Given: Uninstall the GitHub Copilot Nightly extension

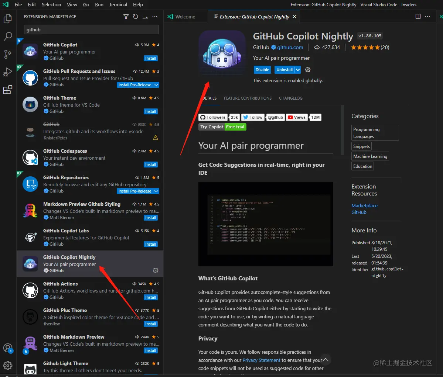Looking at the screenshot, I should (x=284, y=70).
